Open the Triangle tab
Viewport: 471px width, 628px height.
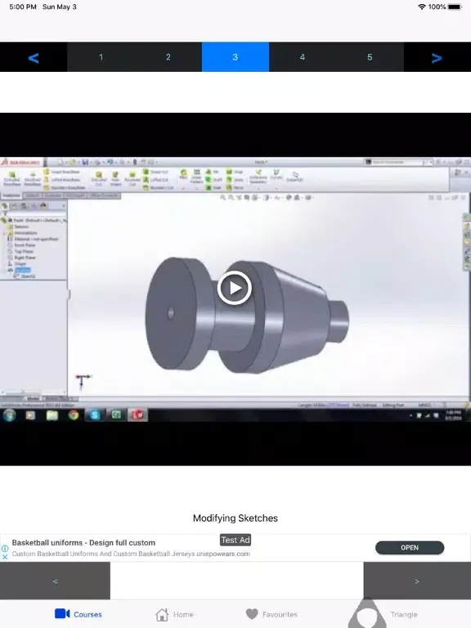(384, 614)
